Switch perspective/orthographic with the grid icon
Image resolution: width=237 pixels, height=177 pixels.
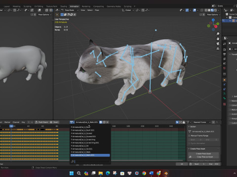pyautogui.click(x=218, y=49)
